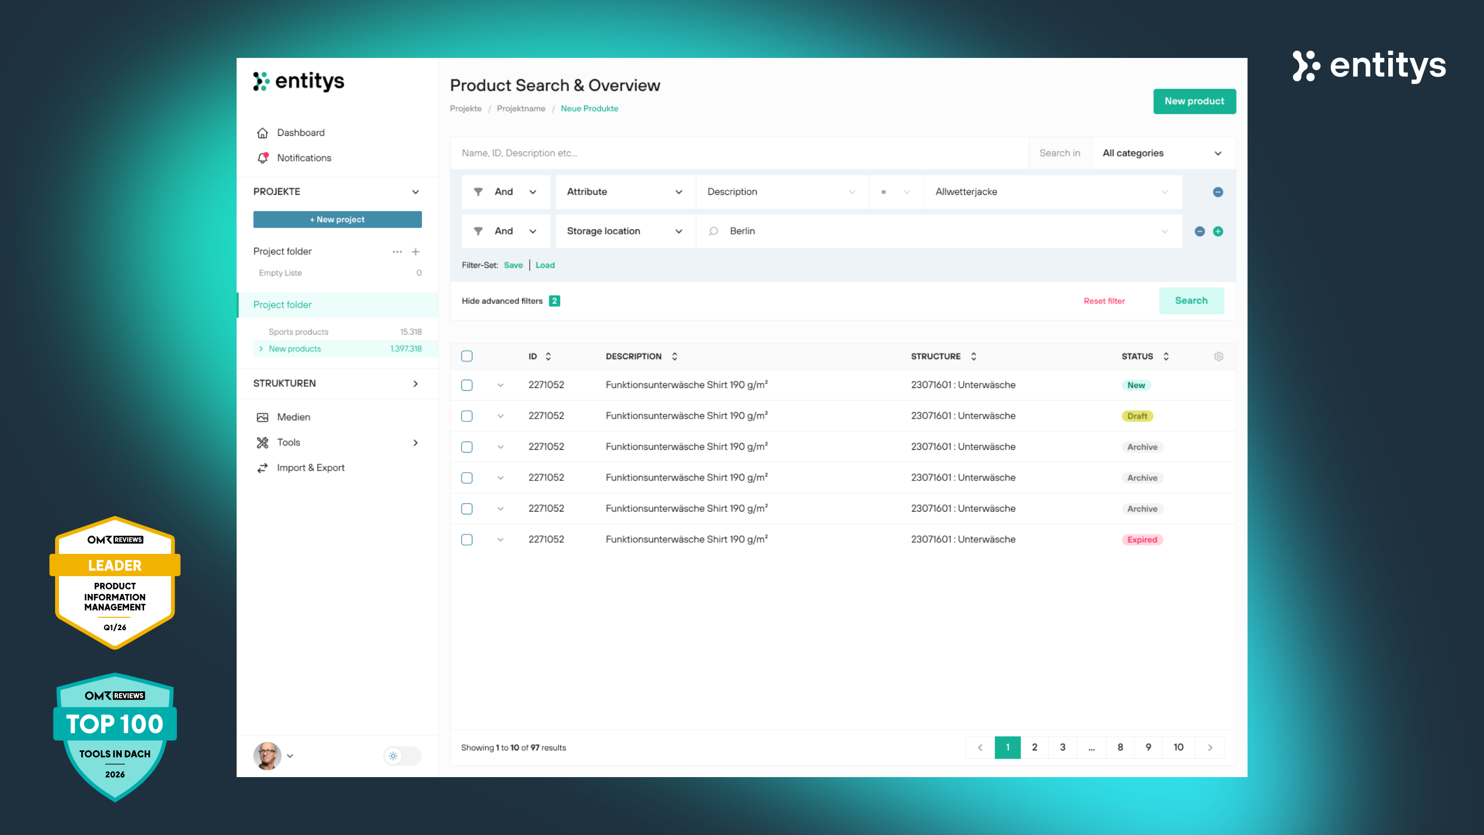Check the select-all checkbox in the table header
1484x835 pixels.
pos(467,356)
